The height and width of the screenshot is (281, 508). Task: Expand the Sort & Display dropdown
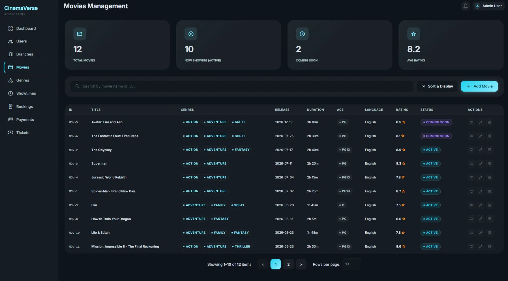point(438,86)
